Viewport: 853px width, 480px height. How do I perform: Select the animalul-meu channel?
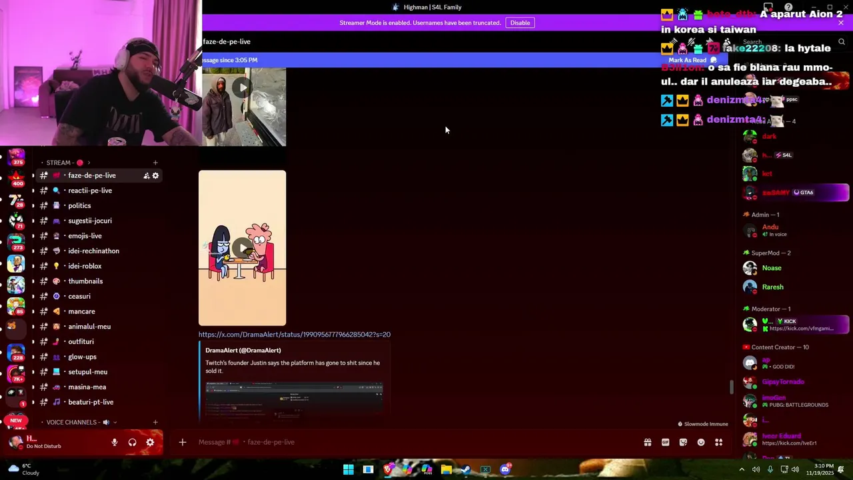99,327
